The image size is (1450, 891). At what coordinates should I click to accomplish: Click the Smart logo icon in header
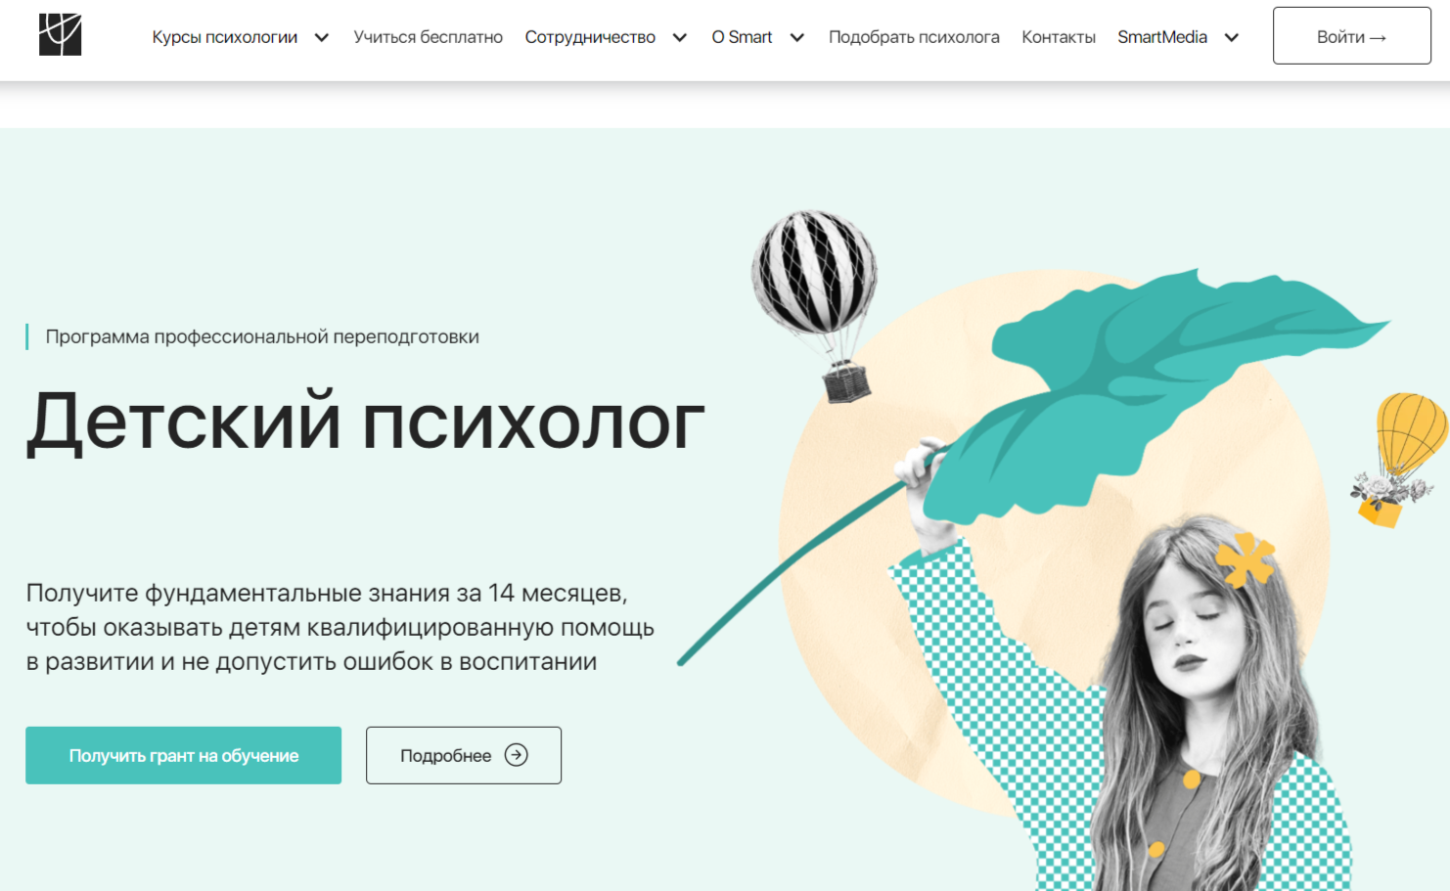61,35
